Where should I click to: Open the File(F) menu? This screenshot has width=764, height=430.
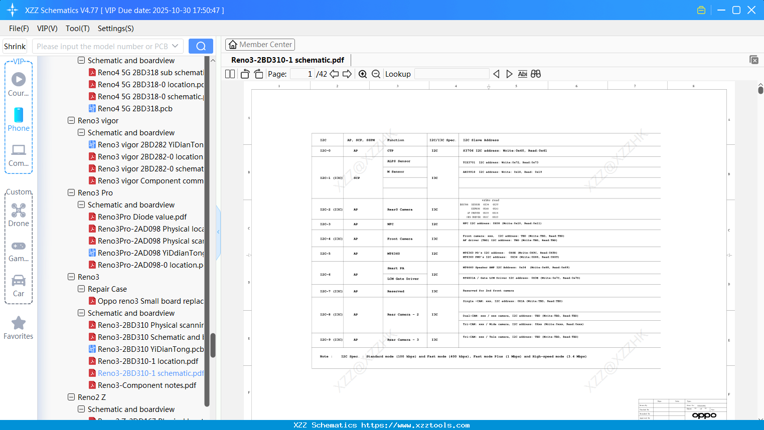19,29
